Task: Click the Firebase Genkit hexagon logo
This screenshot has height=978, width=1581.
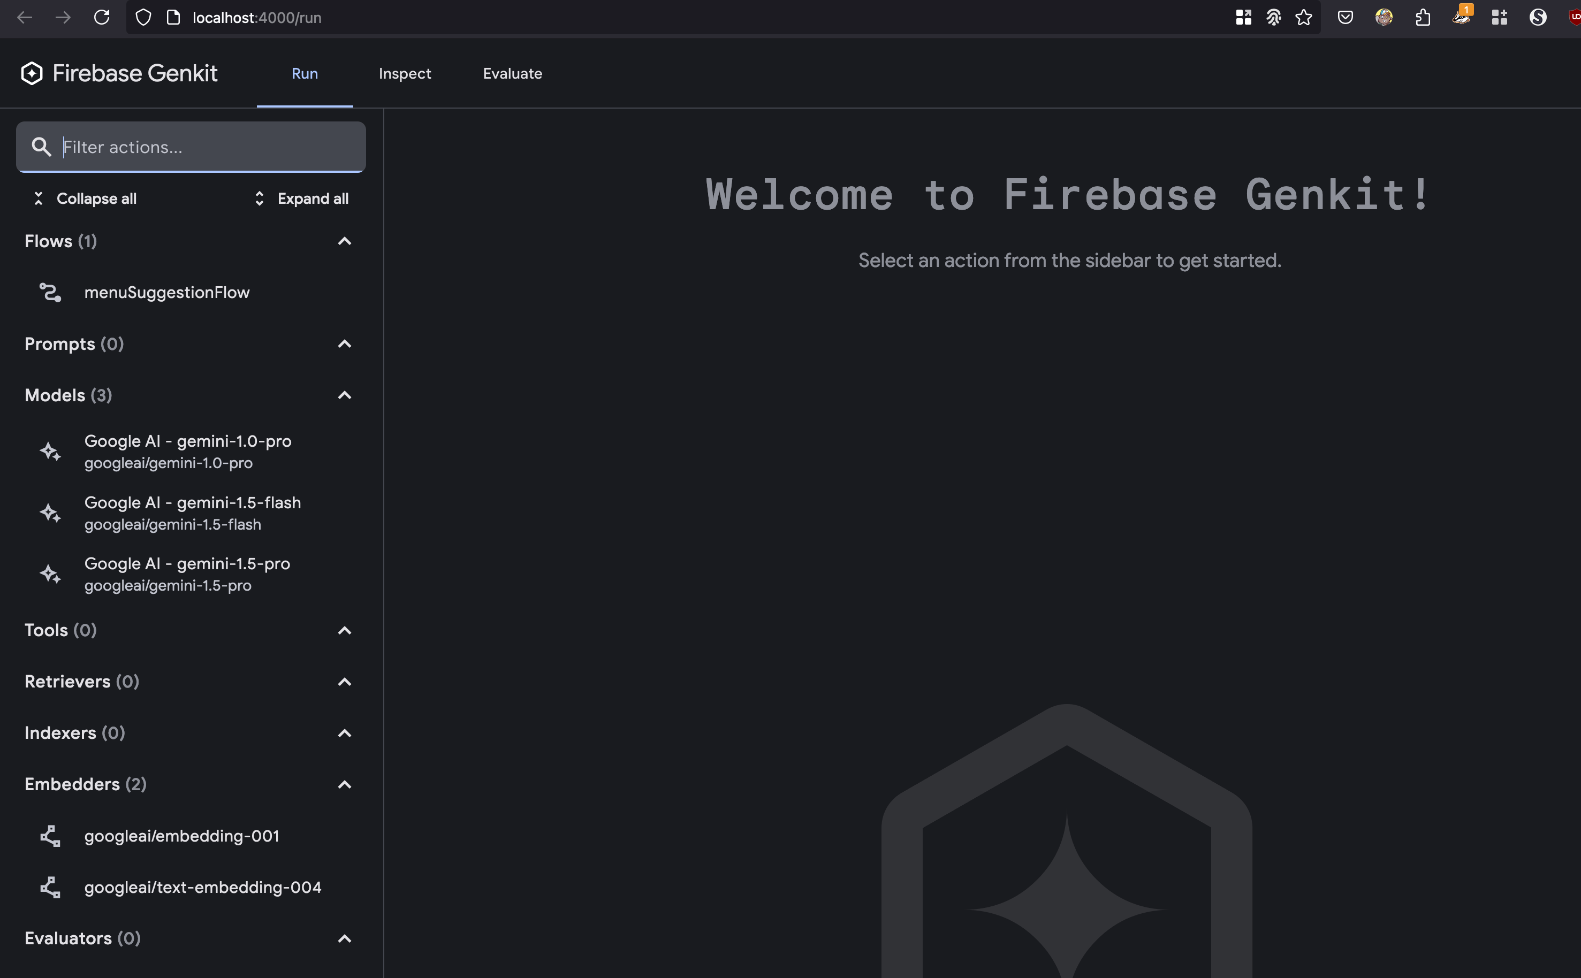Action: click(x=32, y=73)
